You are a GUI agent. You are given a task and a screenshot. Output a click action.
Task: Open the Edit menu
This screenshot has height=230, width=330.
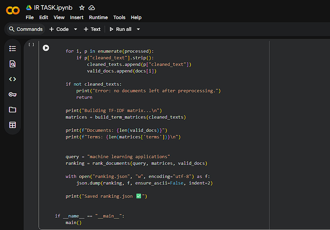point(43,17)
